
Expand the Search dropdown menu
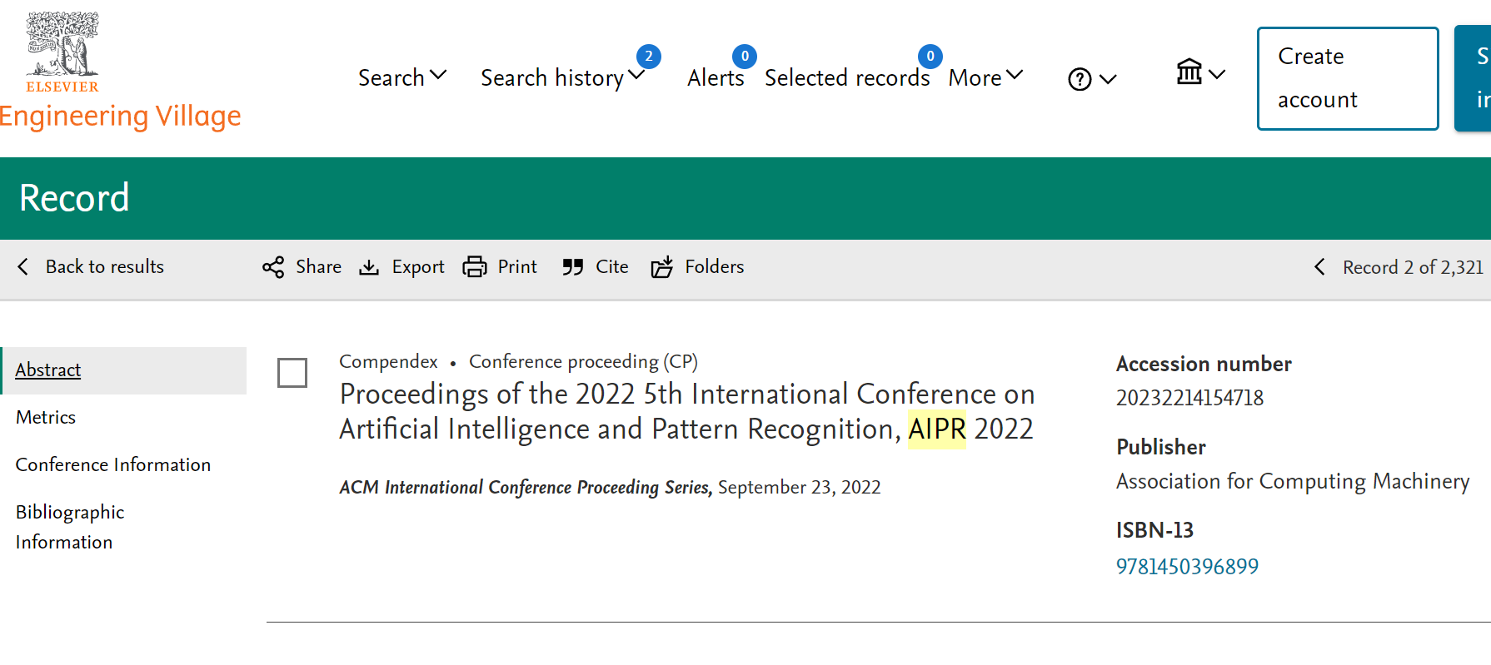coord(402,77)
